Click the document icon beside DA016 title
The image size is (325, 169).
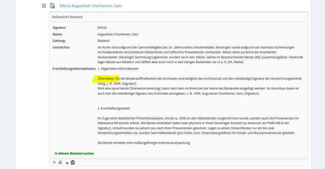coord(52,6)
